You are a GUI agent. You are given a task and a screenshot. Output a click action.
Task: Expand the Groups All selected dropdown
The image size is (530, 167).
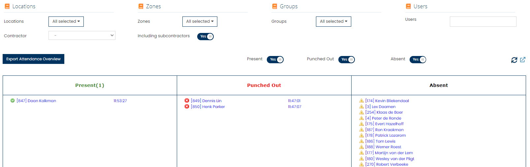333,21
